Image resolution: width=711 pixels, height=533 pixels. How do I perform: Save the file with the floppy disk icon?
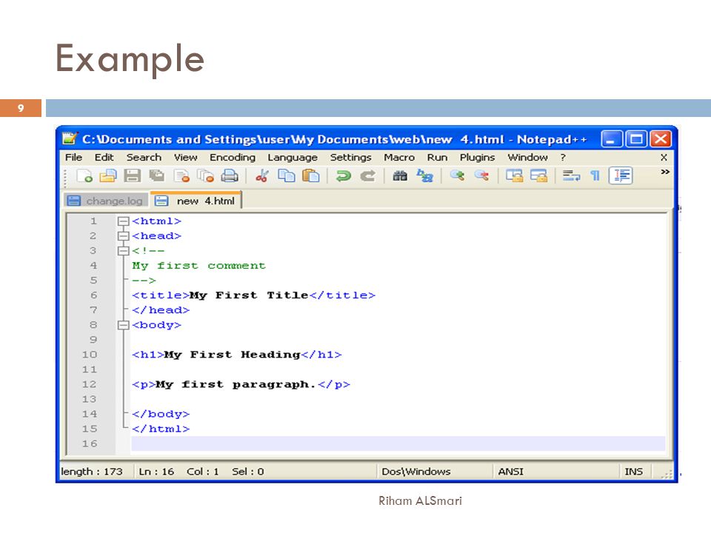point(132,176)
